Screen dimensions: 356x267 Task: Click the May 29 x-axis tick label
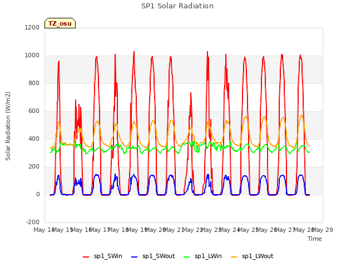323,230
